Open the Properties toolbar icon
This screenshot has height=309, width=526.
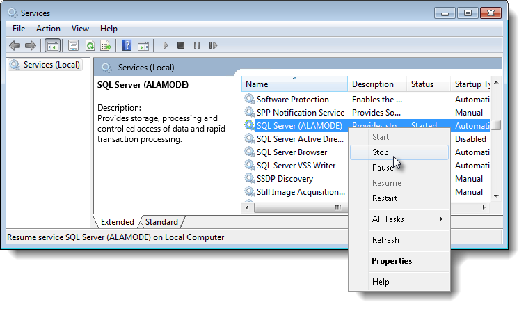[73, 45]
